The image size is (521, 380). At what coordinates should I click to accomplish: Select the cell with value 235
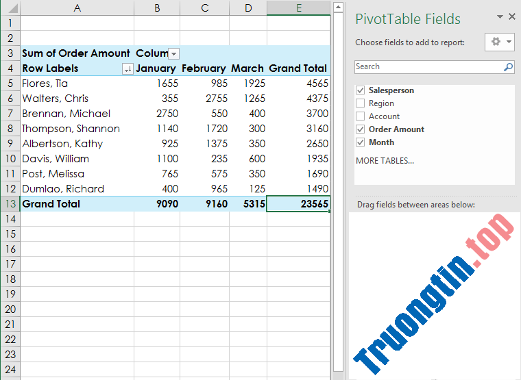205,159
